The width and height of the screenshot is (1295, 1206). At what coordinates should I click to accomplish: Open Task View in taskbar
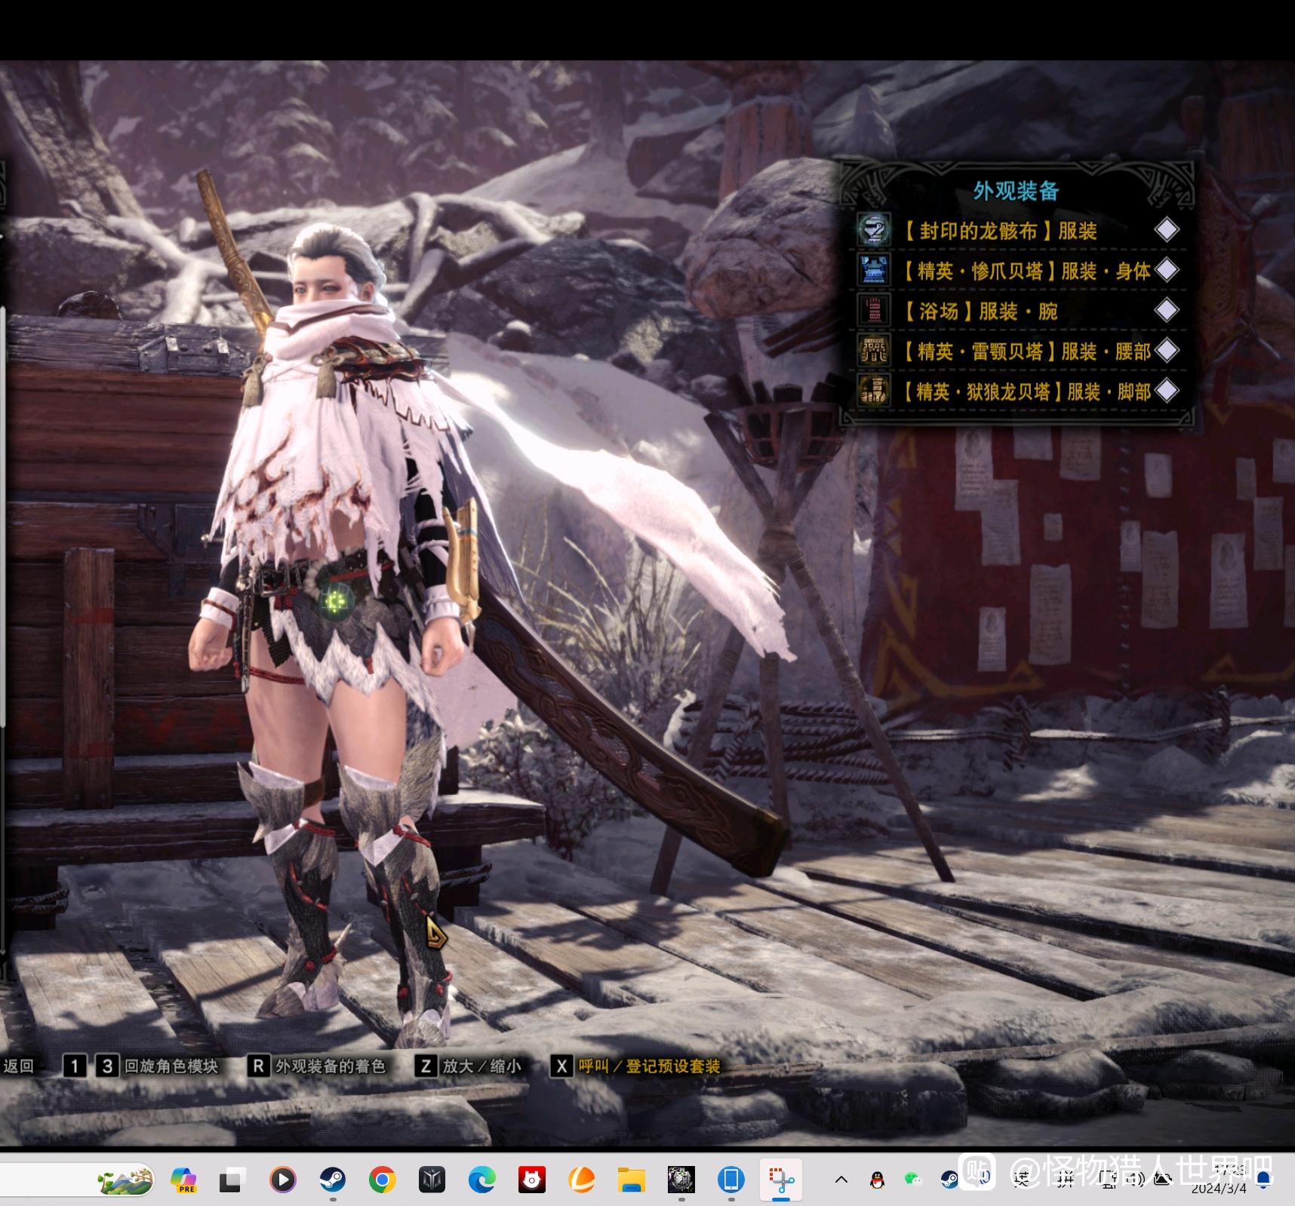tap(232, 1180)
